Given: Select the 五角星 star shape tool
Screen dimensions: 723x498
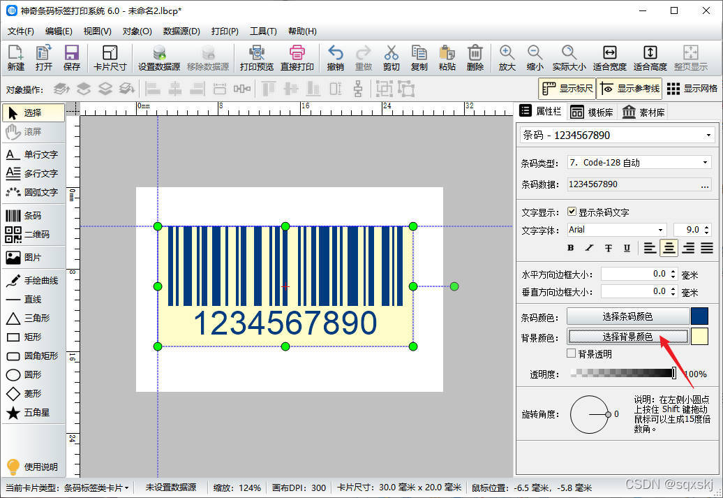Looking at the screenshot, I should click(x=33, y=412).
